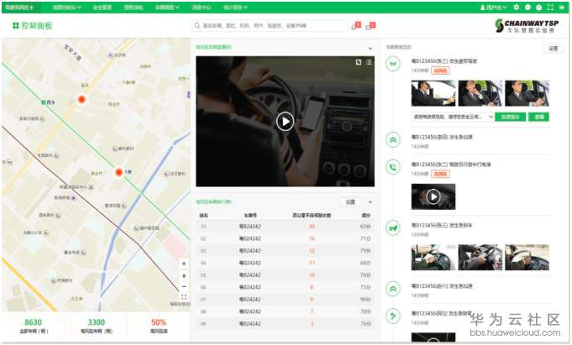Click the phone-call alarm icon in feed
The height and width of the screenshot is (345, 572).
[393, 167]
